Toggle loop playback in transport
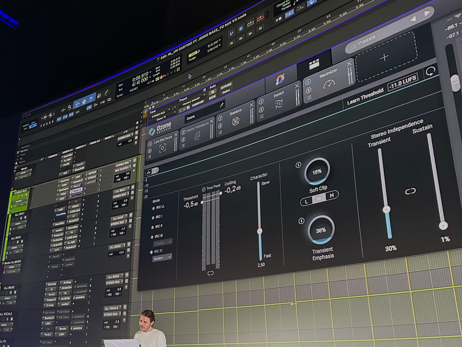 pyautogui.click(x=250, y=23)
